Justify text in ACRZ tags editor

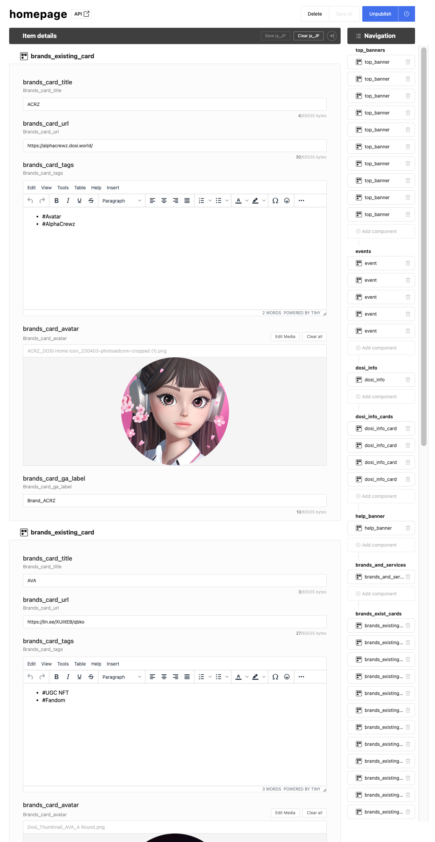pos(187,201)
